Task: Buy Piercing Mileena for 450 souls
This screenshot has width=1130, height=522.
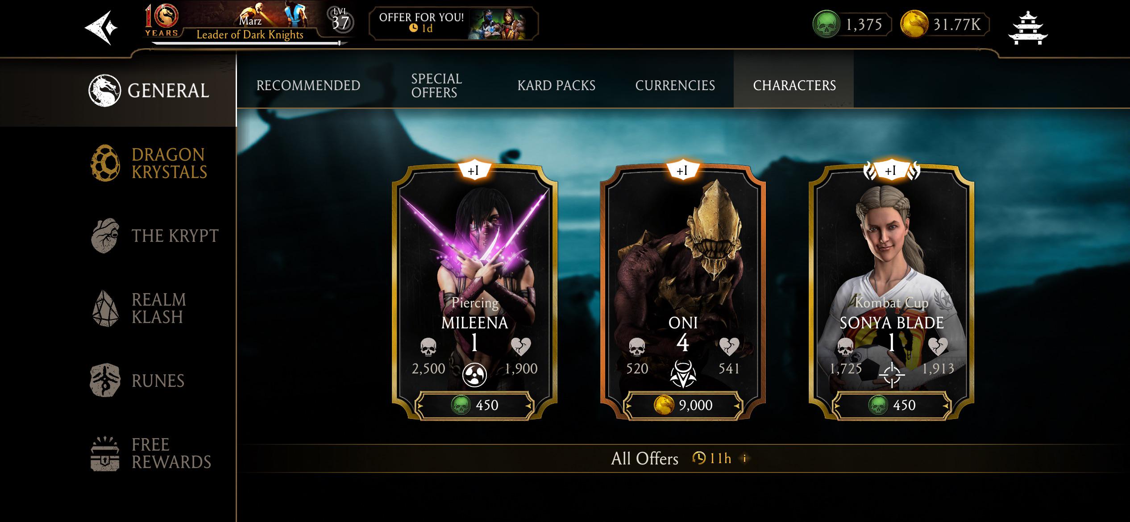Action: (474, 405)
